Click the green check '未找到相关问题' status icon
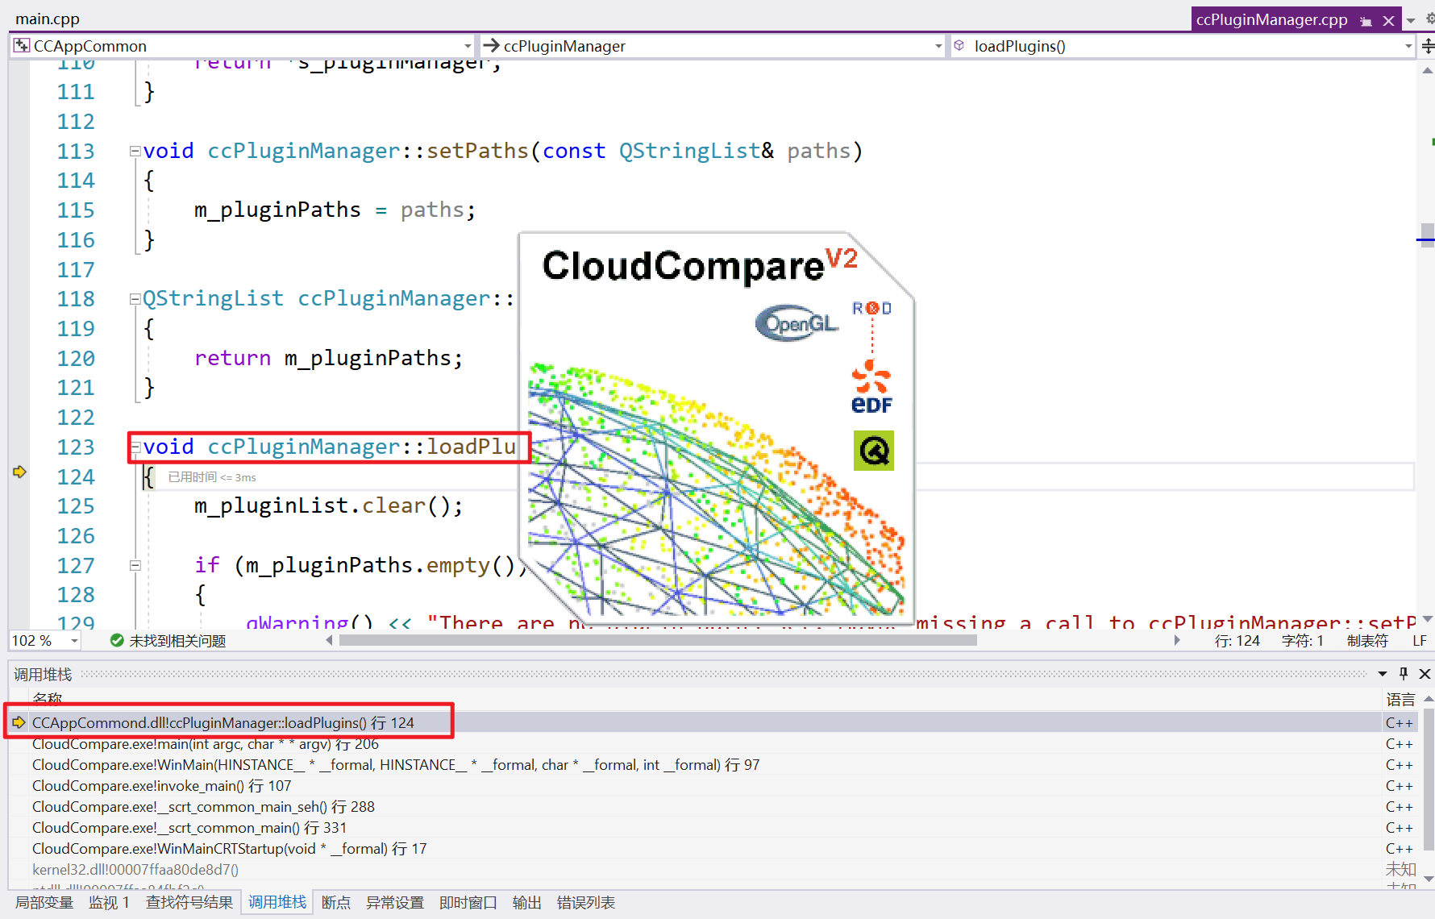 tap(117, 641)
